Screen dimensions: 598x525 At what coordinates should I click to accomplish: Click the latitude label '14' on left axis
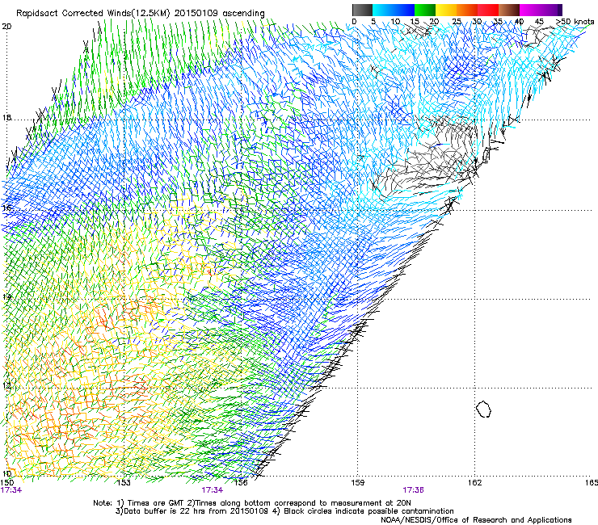(x=6, y=297)
